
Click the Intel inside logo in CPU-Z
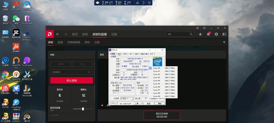(157, 61)
